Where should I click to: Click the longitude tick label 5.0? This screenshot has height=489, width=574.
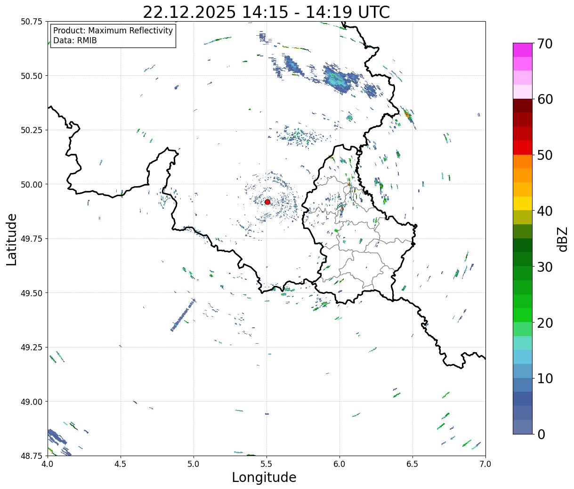pyautogui.click(x=194, y=464)
